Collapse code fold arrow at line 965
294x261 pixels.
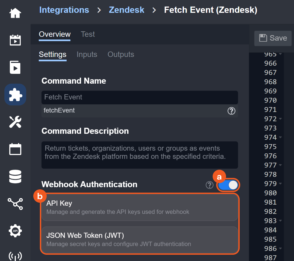[280, 54]
